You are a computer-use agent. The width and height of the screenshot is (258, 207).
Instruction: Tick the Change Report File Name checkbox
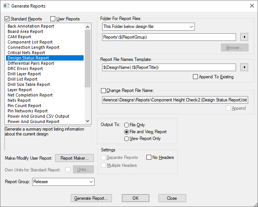click(x=104, y=91)
